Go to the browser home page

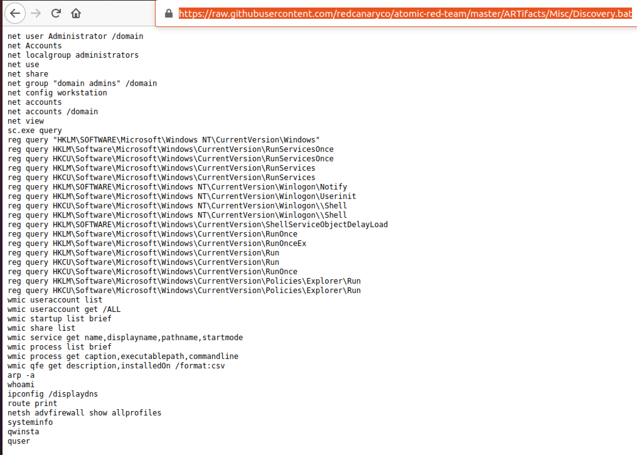point(76,13)
